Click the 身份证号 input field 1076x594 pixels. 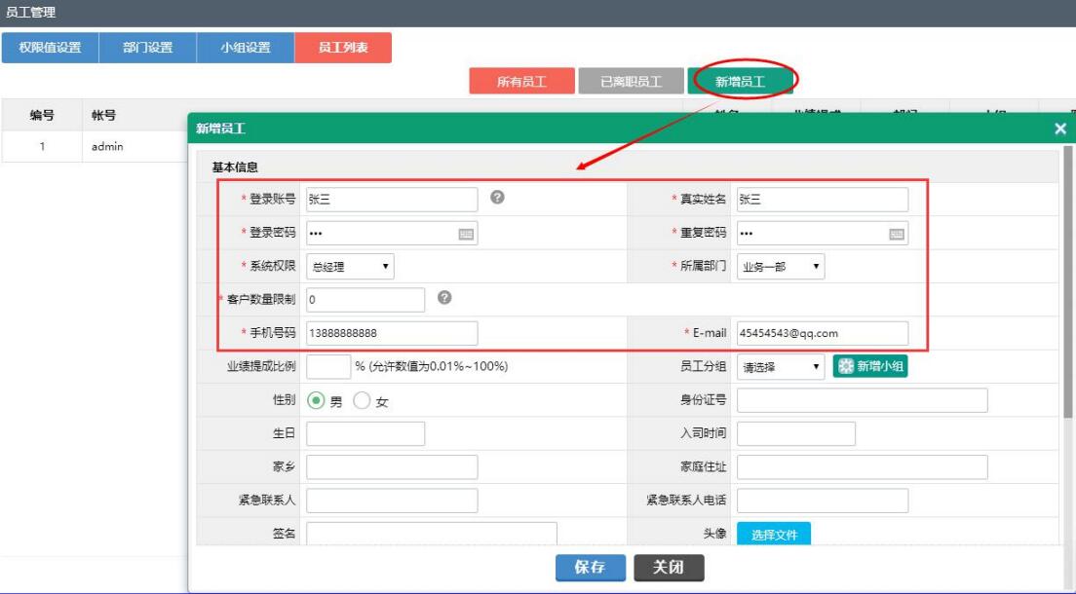coord(862,400)
